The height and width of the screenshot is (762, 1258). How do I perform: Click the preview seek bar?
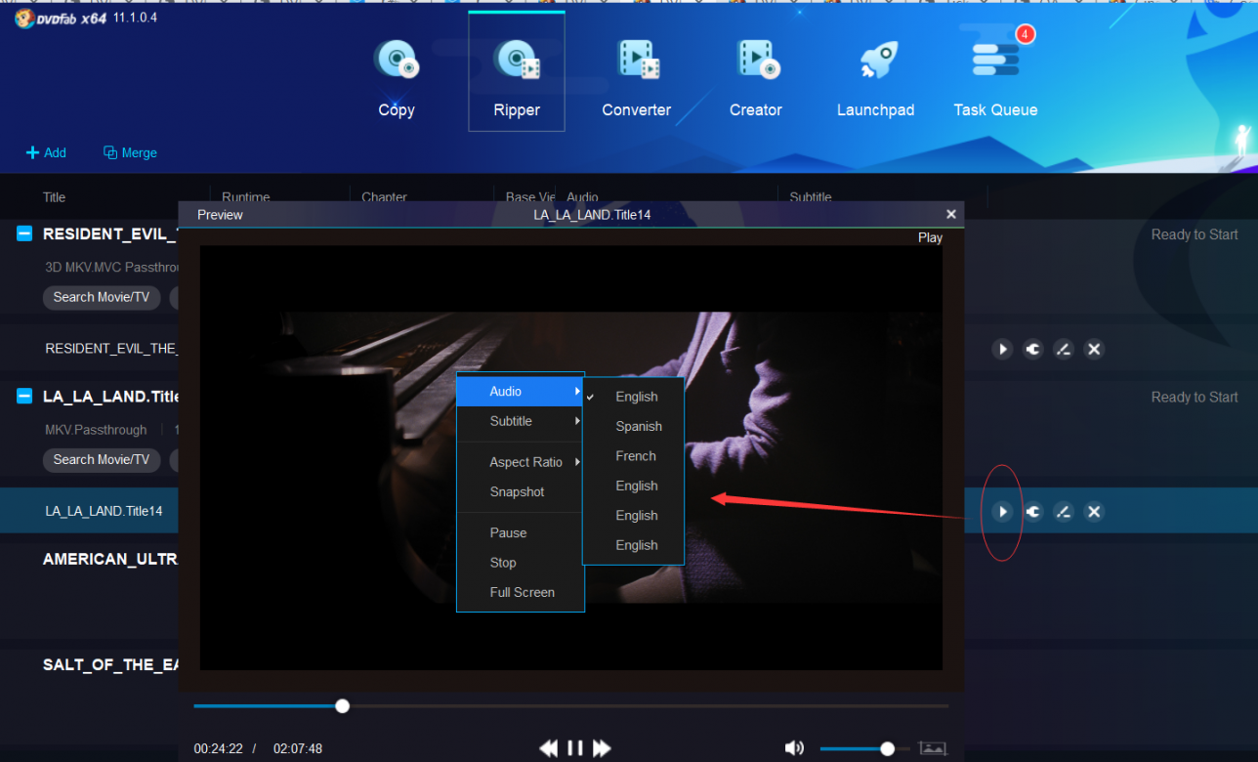(x=570, y=705)
